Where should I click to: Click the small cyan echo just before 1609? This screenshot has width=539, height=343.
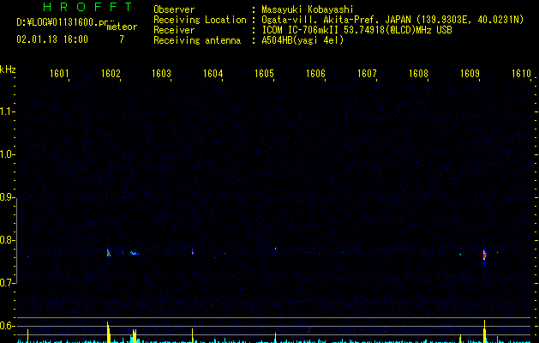tap(460, 255)
